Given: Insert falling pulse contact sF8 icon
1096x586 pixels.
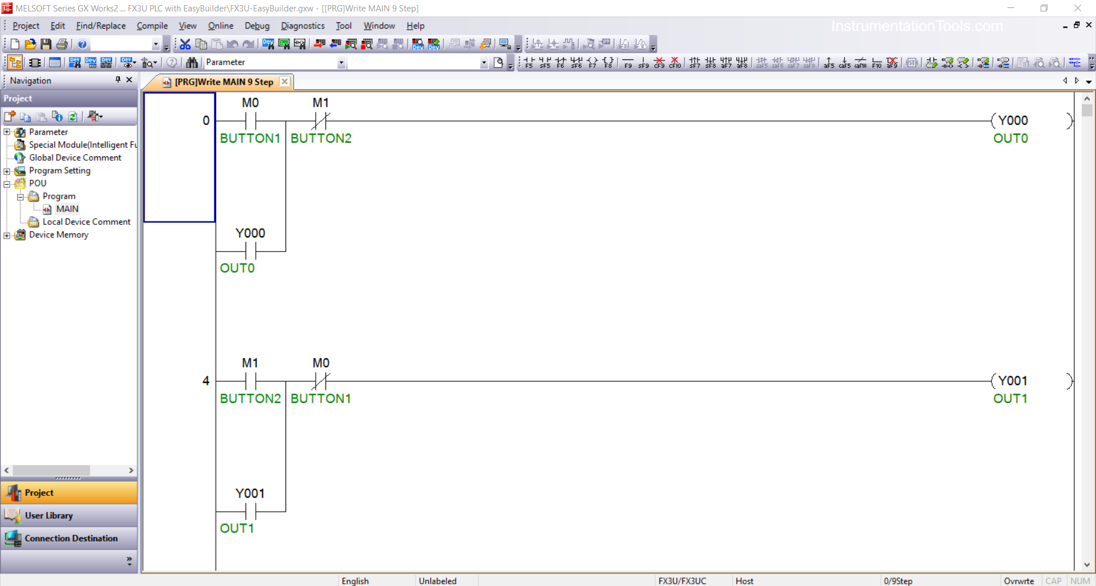Looking at the screenshot, I should [711, 62].
